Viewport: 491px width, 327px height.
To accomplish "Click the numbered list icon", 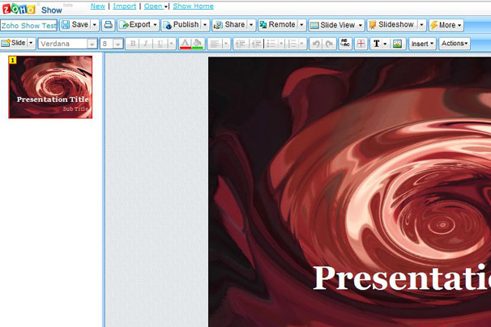I will tap(292, 44).
